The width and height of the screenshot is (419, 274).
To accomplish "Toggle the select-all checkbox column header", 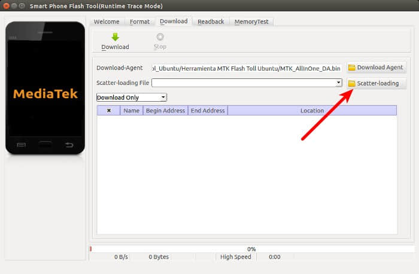I will [108, 111].
